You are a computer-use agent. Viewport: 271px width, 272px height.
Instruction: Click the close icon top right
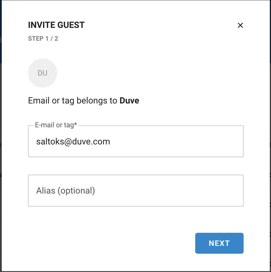[x=240, y=25]
